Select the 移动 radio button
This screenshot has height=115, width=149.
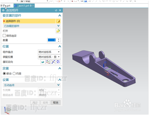(x=4, y=73)
